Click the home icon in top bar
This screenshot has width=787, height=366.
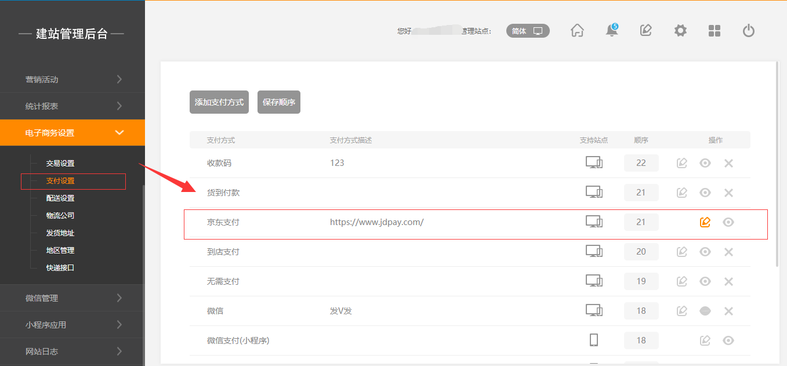point(577,31)
